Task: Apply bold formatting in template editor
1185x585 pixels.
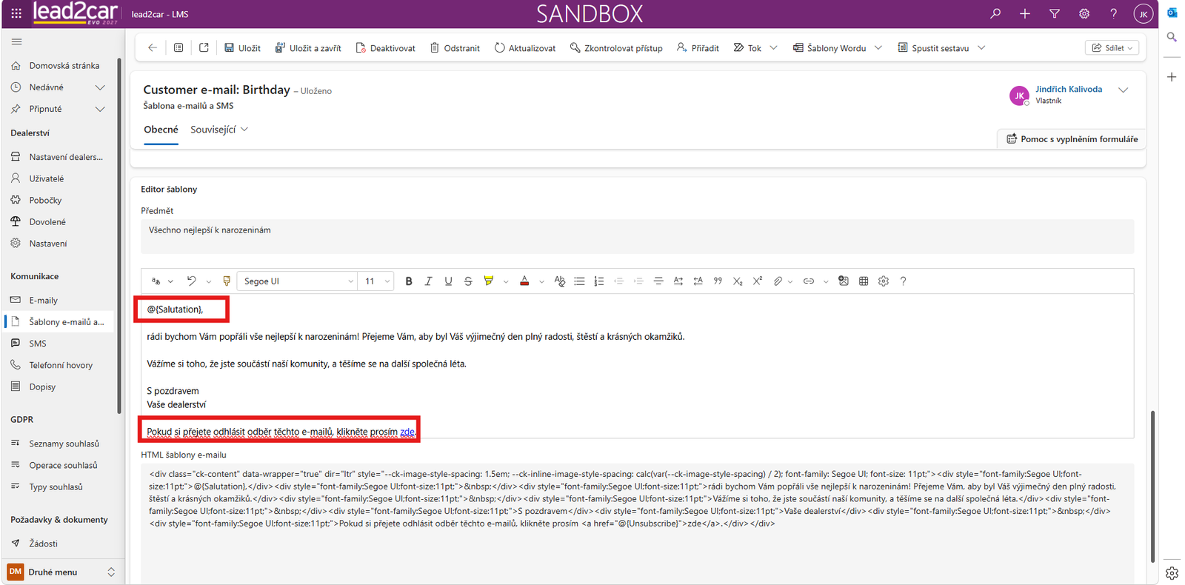Action: (x=409, y=281)
